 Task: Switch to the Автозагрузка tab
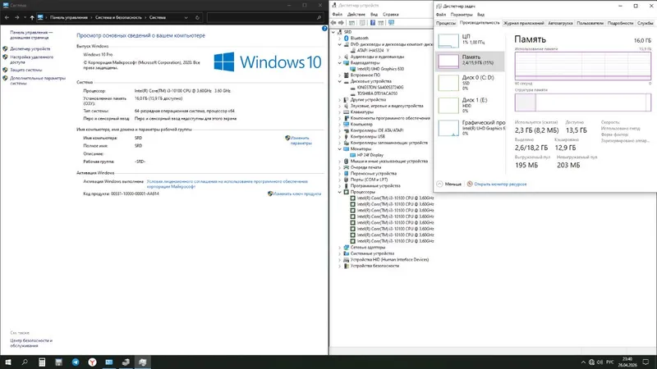560,23
